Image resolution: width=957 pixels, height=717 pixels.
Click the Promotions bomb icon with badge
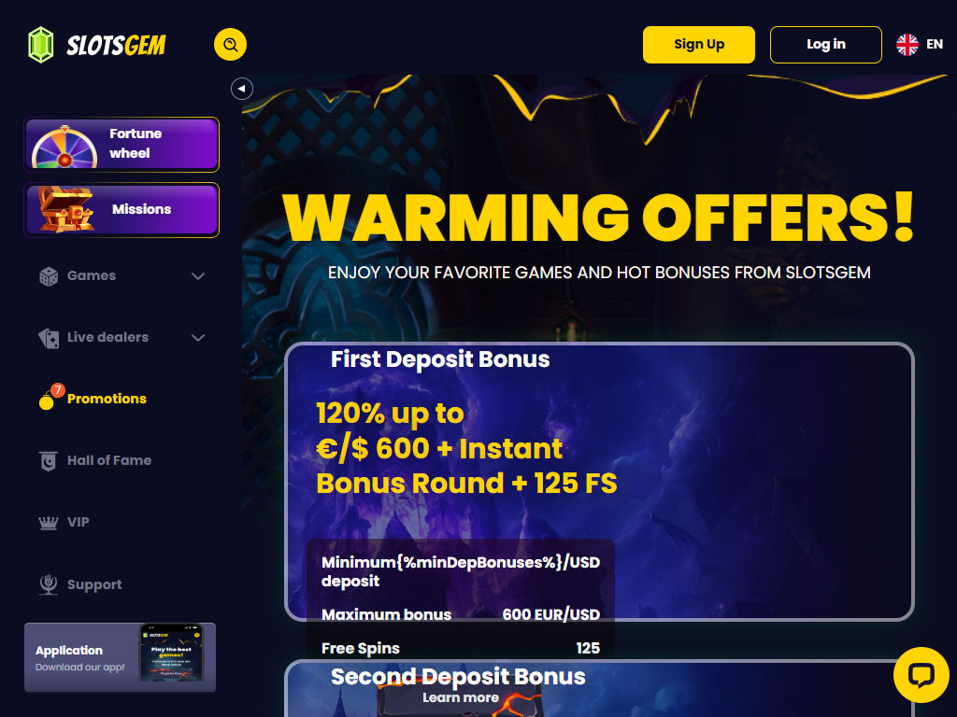pyautogui.click(x=50, y=398)
